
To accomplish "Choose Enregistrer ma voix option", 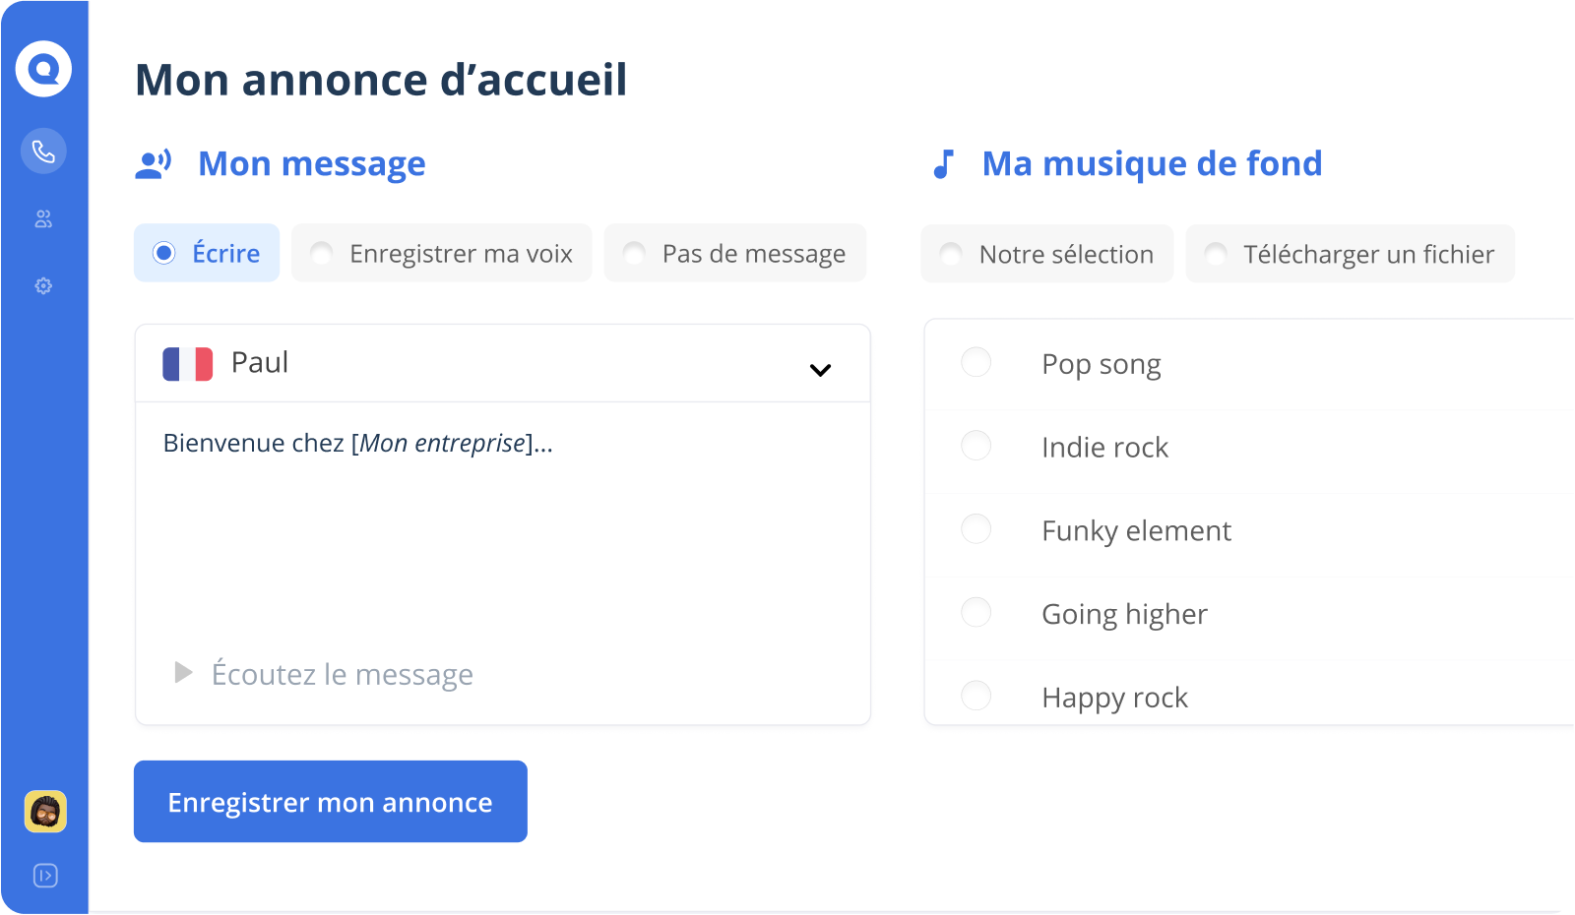I will click(322, 254).
